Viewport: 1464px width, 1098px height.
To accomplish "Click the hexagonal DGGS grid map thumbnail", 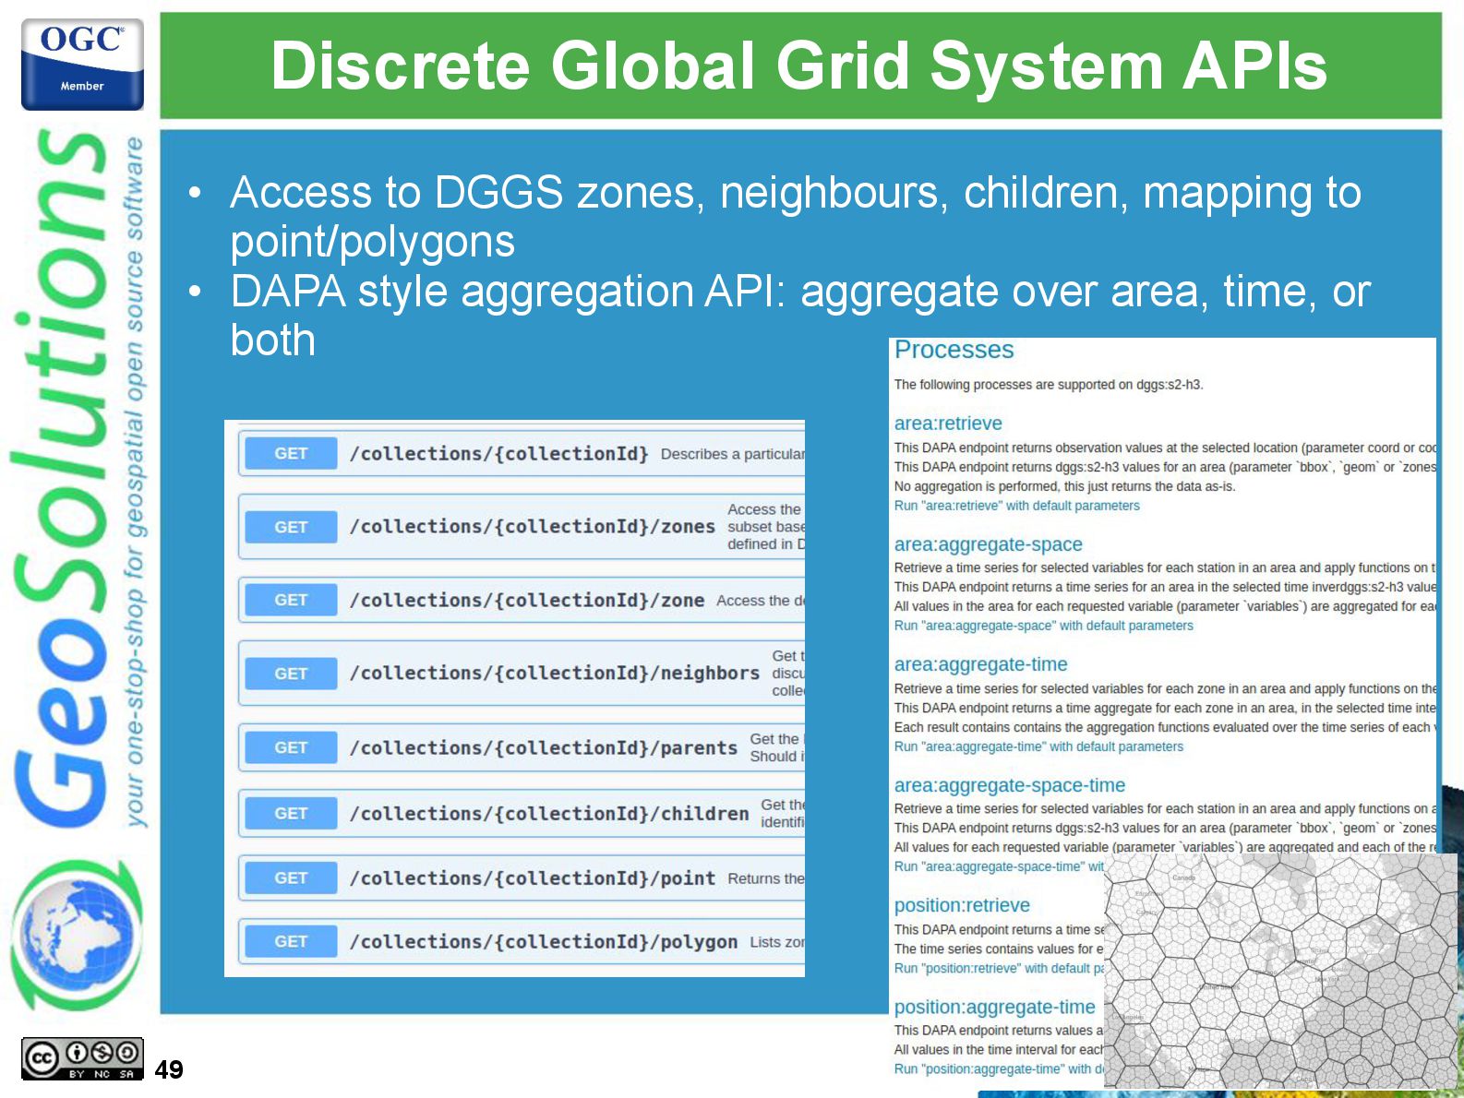I will tap(1281, 971).
